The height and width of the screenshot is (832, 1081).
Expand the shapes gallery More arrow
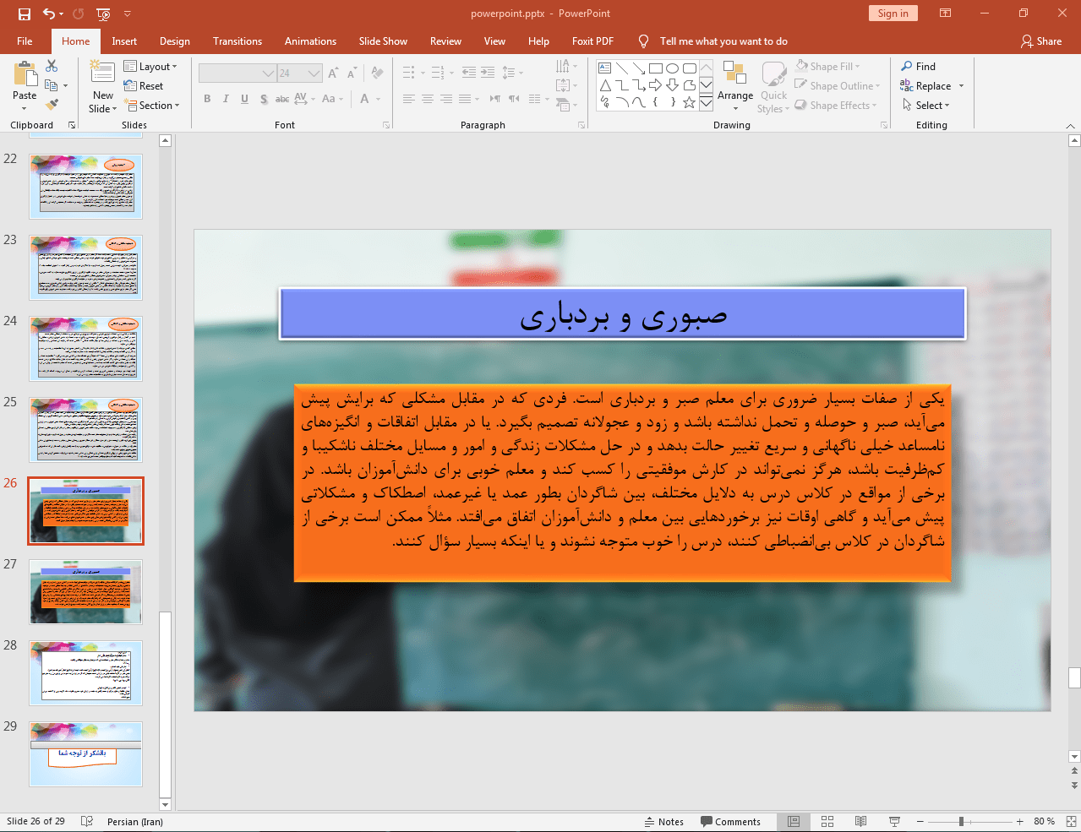coord(707,102)
